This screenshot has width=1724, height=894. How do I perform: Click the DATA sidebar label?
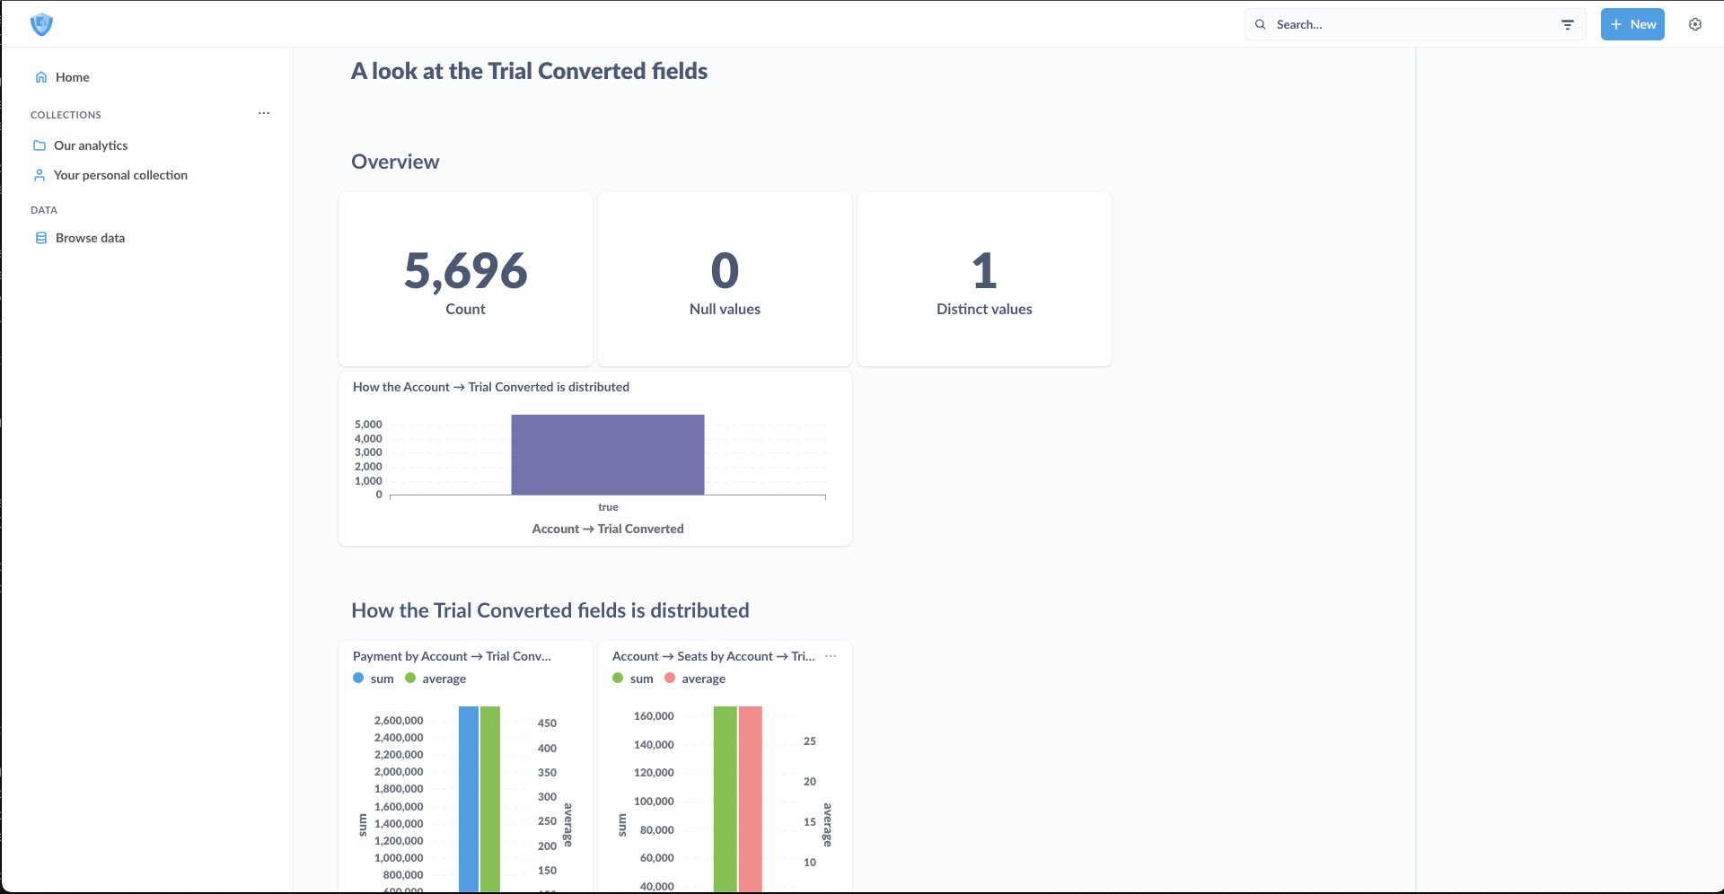point(44,210)
